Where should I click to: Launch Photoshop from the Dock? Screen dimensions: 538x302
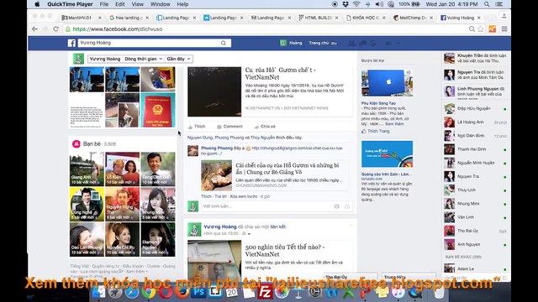tap(199, 292)
